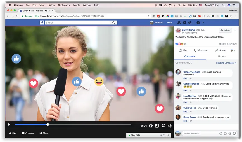Open the post options ellipsis menu
Viewport: 242px width, 142px height.
pos(235,30)
